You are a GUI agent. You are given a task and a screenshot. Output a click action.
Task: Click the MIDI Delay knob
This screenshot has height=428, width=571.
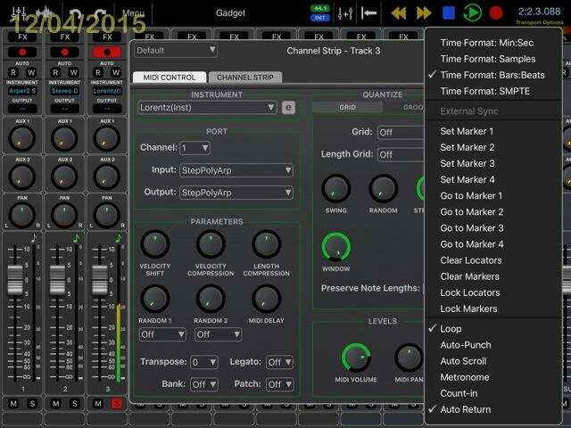[x=266, y=299]
